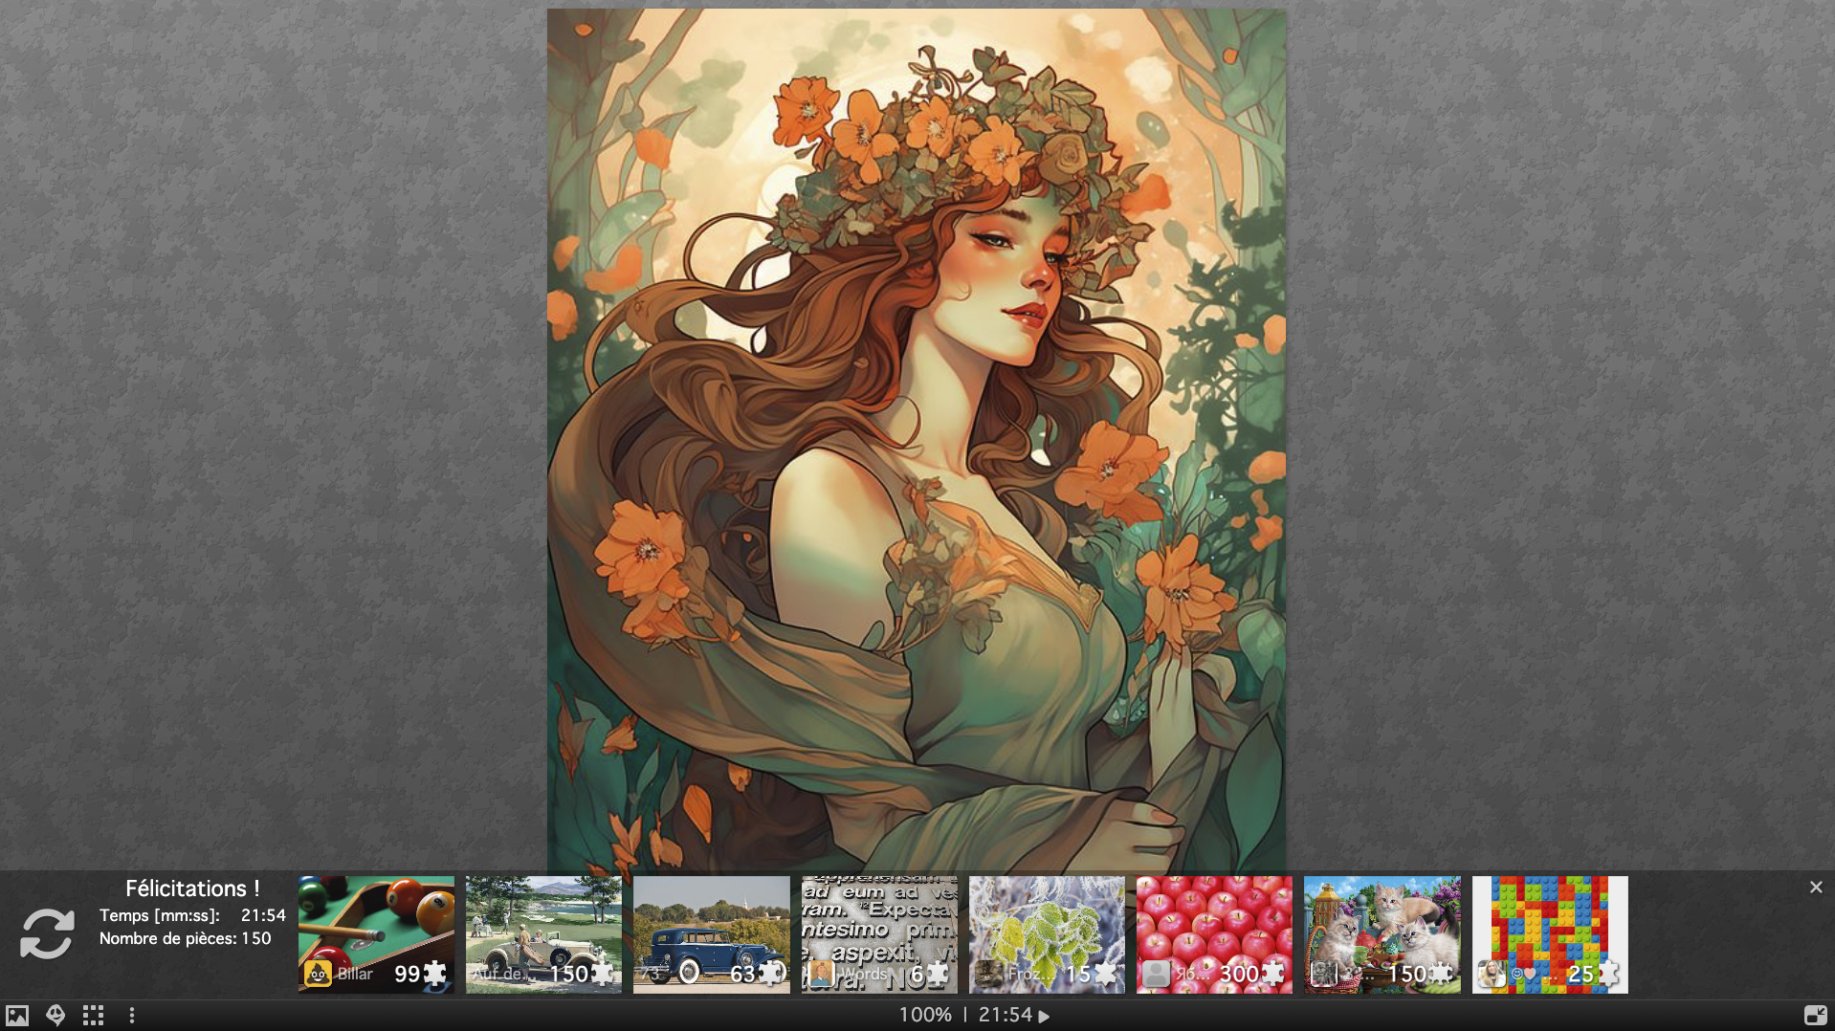Restart the puzzle with the replay arrows icon
1835x1031 pixels.
47,932
